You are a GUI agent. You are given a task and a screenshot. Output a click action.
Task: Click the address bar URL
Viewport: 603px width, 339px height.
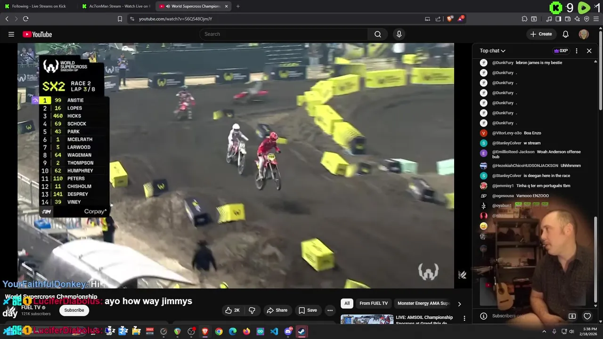point(175,19)
